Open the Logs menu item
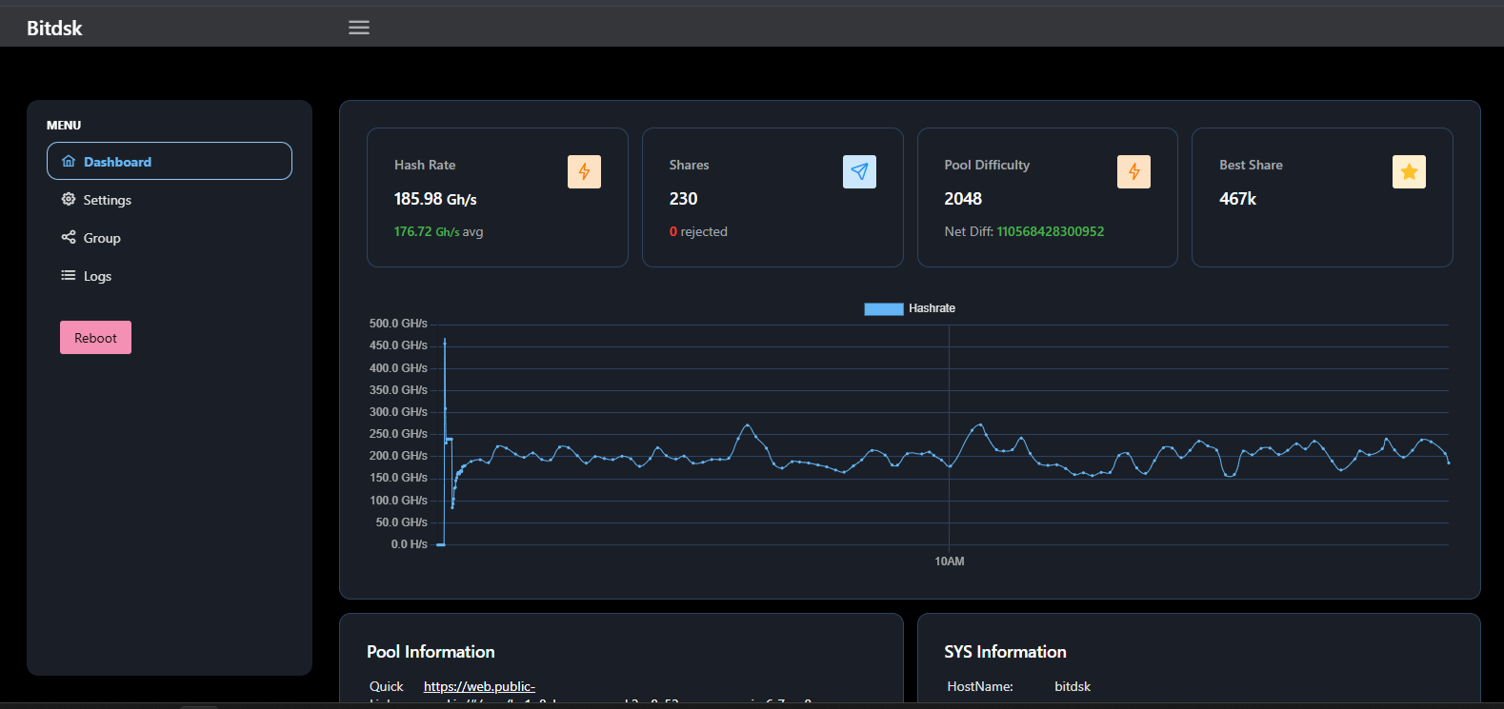The image size is (1504, 709). (170, 276)
